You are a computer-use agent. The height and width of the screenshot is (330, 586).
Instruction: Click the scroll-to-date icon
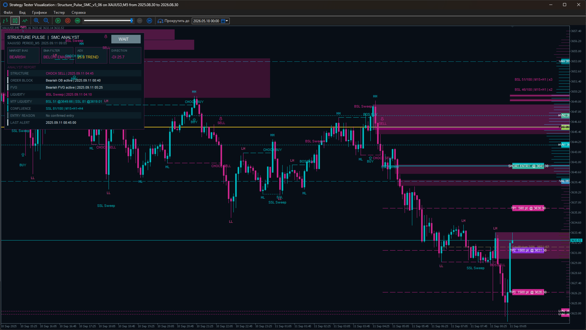(x=160, y=21)
